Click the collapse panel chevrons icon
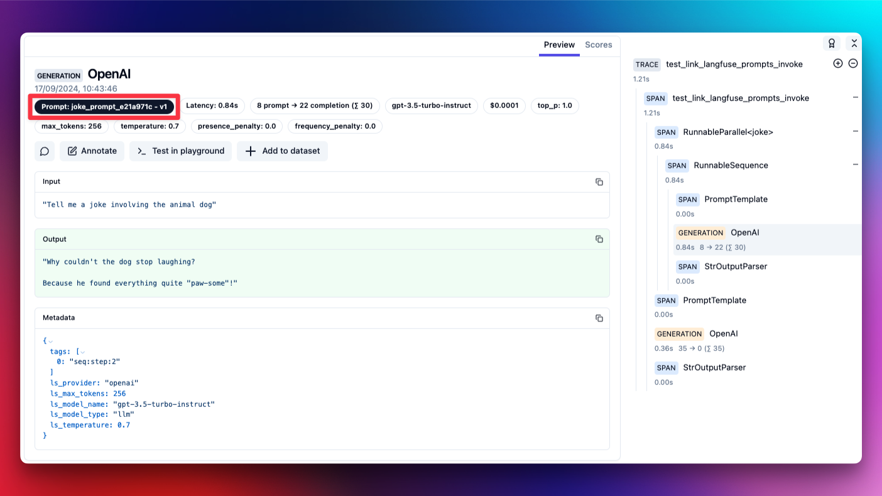The image size is (882, 496). (x=853, y=43)
